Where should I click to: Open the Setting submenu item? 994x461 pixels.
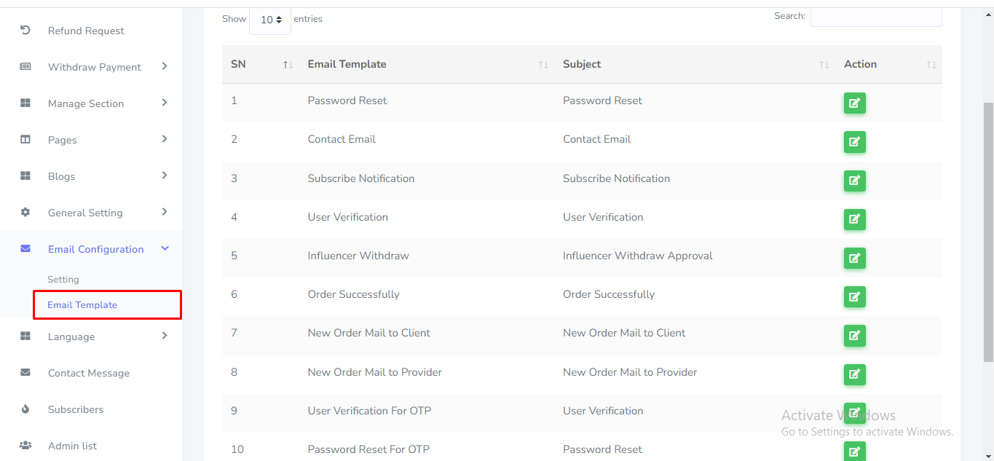pos(63,280)
